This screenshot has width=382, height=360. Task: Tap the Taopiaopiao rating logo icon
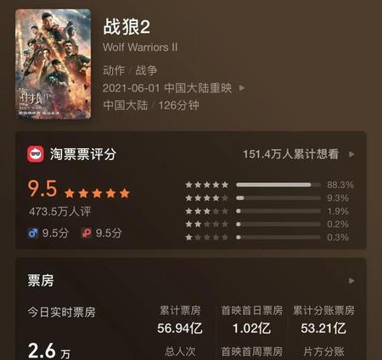tap(36, 154)
